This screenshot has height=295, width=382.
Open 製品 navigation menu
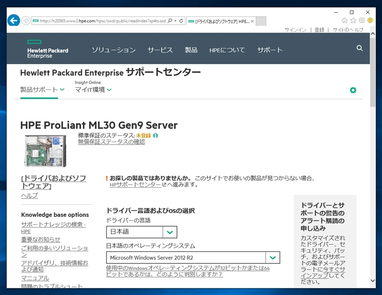(x=191, y=50)
